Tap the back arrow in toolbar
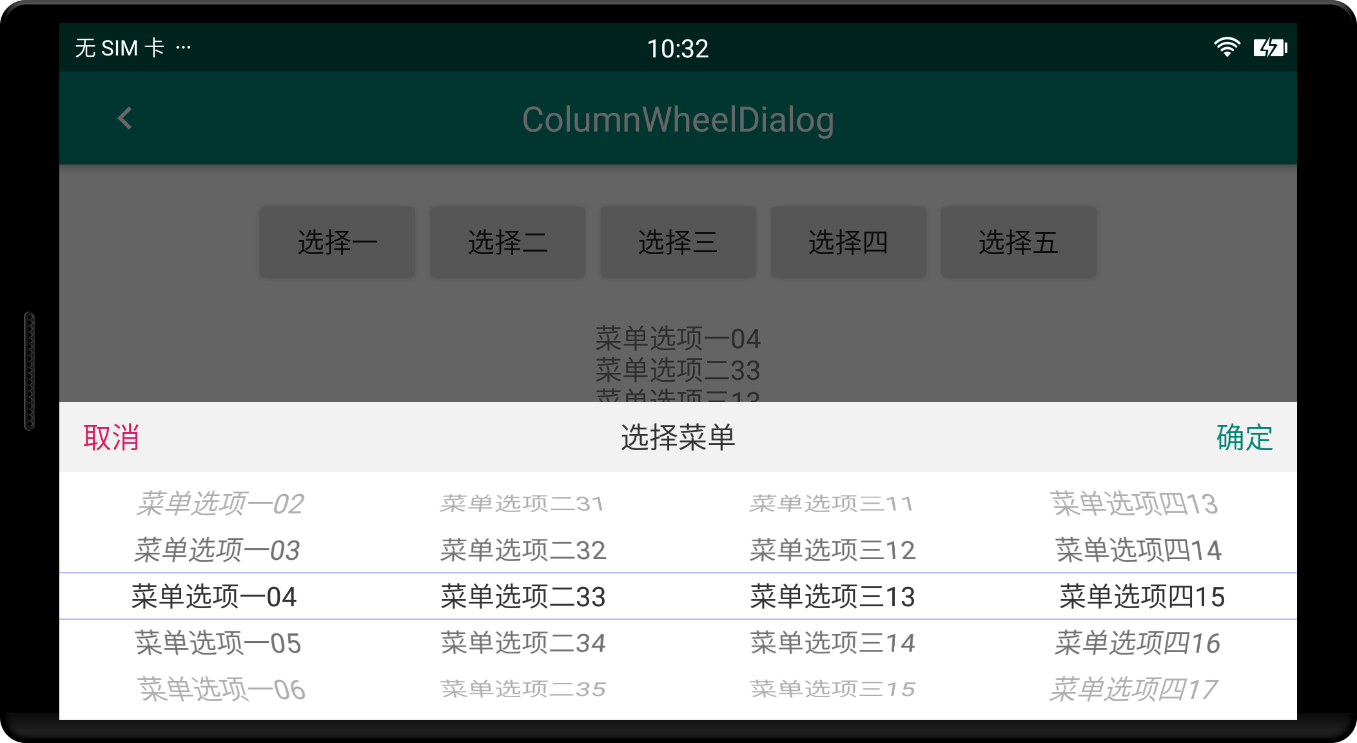The width and height of the screenshot is (1357, 743). click(x=125, y=119)
